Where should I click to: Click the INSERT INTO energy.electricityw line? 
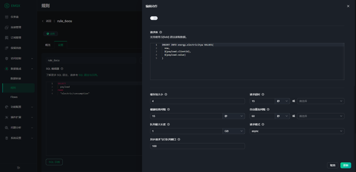coord(187,45)
